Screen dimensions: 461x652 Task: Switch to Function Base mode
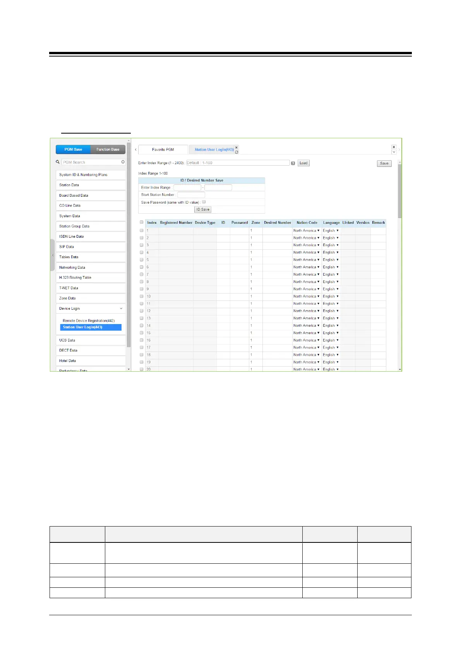coord(108,149)
